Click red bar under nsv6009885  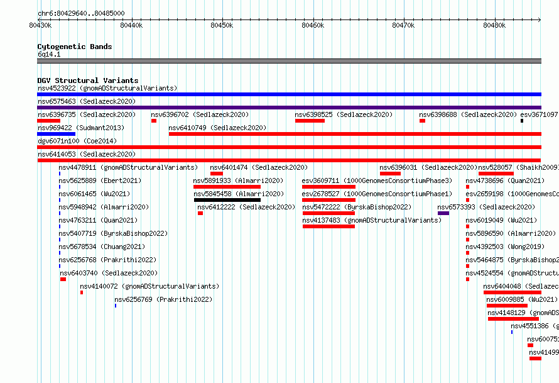click(507, 306)
